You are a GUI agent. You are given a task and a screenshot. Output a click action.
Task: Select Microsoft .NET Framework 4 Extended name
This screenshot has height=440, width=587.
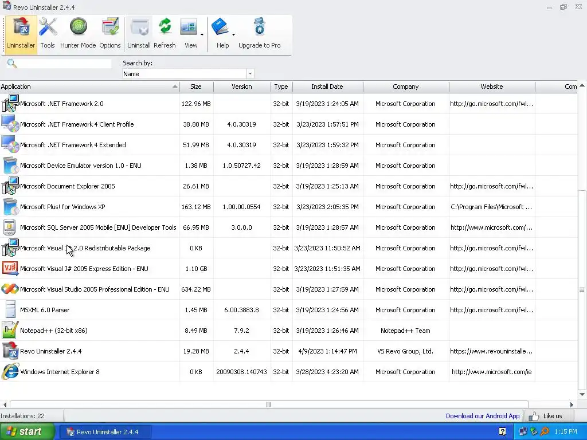(73, 145)
